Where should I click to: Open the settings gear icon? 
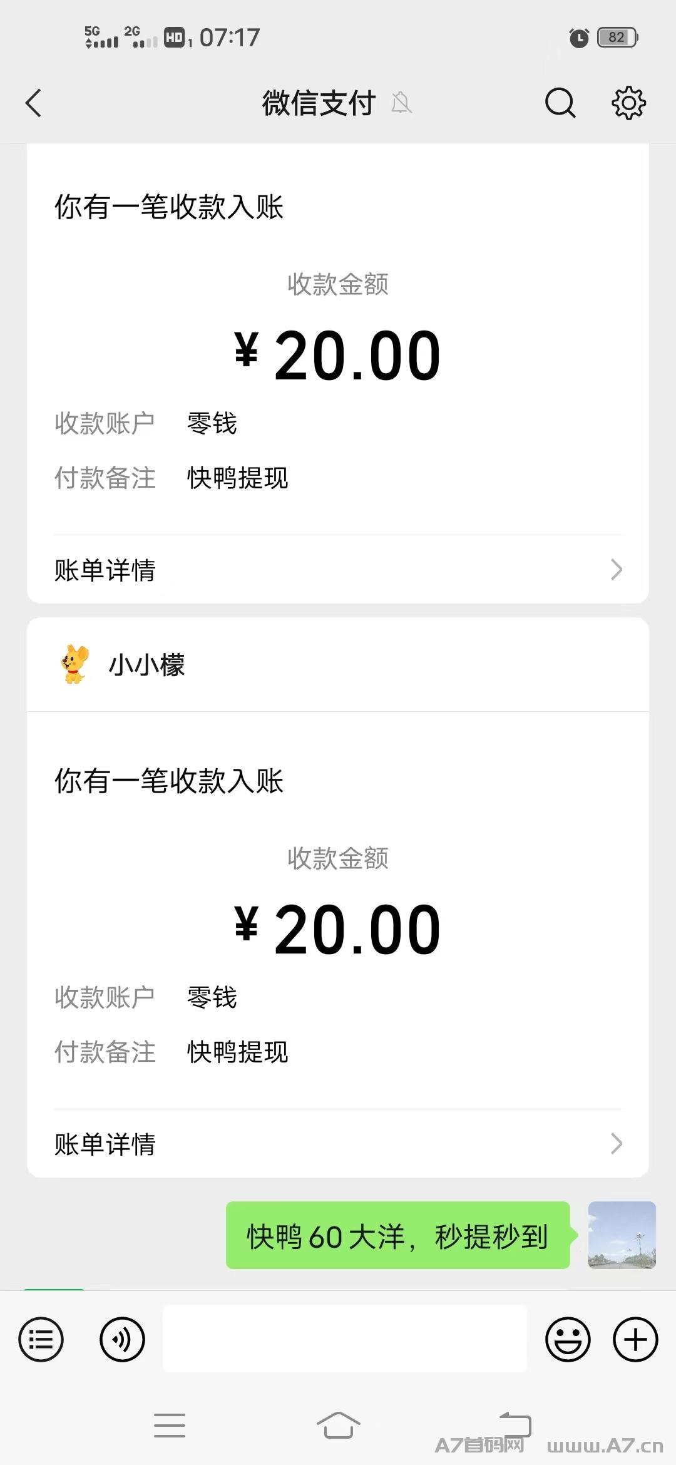coord(628,103)
